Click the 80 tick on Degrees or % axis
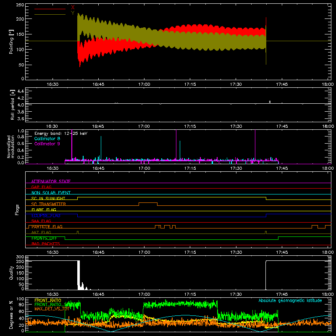This screenshot has width=336, height=336. pos(21,304)
